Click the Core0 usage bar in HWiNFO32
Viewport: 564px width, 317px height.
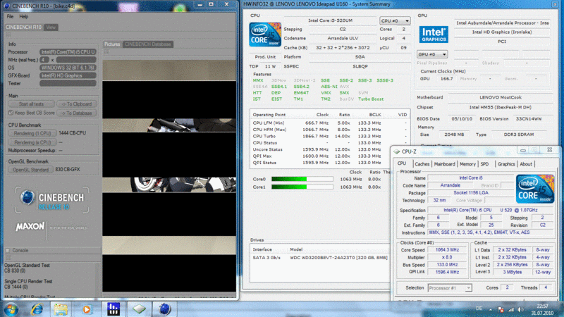(302, 179)
